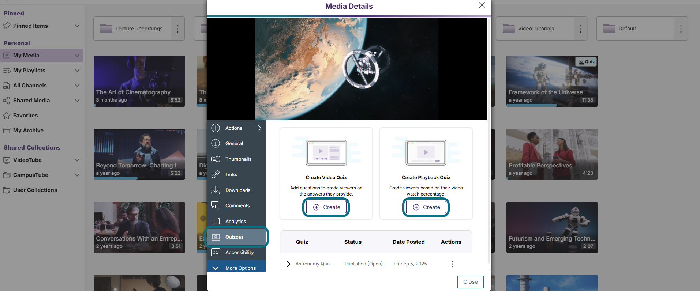Close the Media Details dialog with Close button
The image size is (700, 291).
click(x=470, y=282)
